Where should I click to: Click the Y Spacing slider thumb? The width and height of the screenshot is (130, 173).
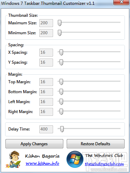click(x=61, y=62)
